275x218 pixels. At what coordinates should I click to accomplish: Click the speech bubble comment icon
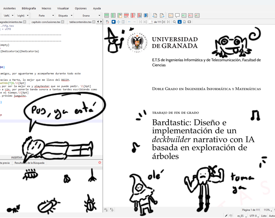point(177,15)
